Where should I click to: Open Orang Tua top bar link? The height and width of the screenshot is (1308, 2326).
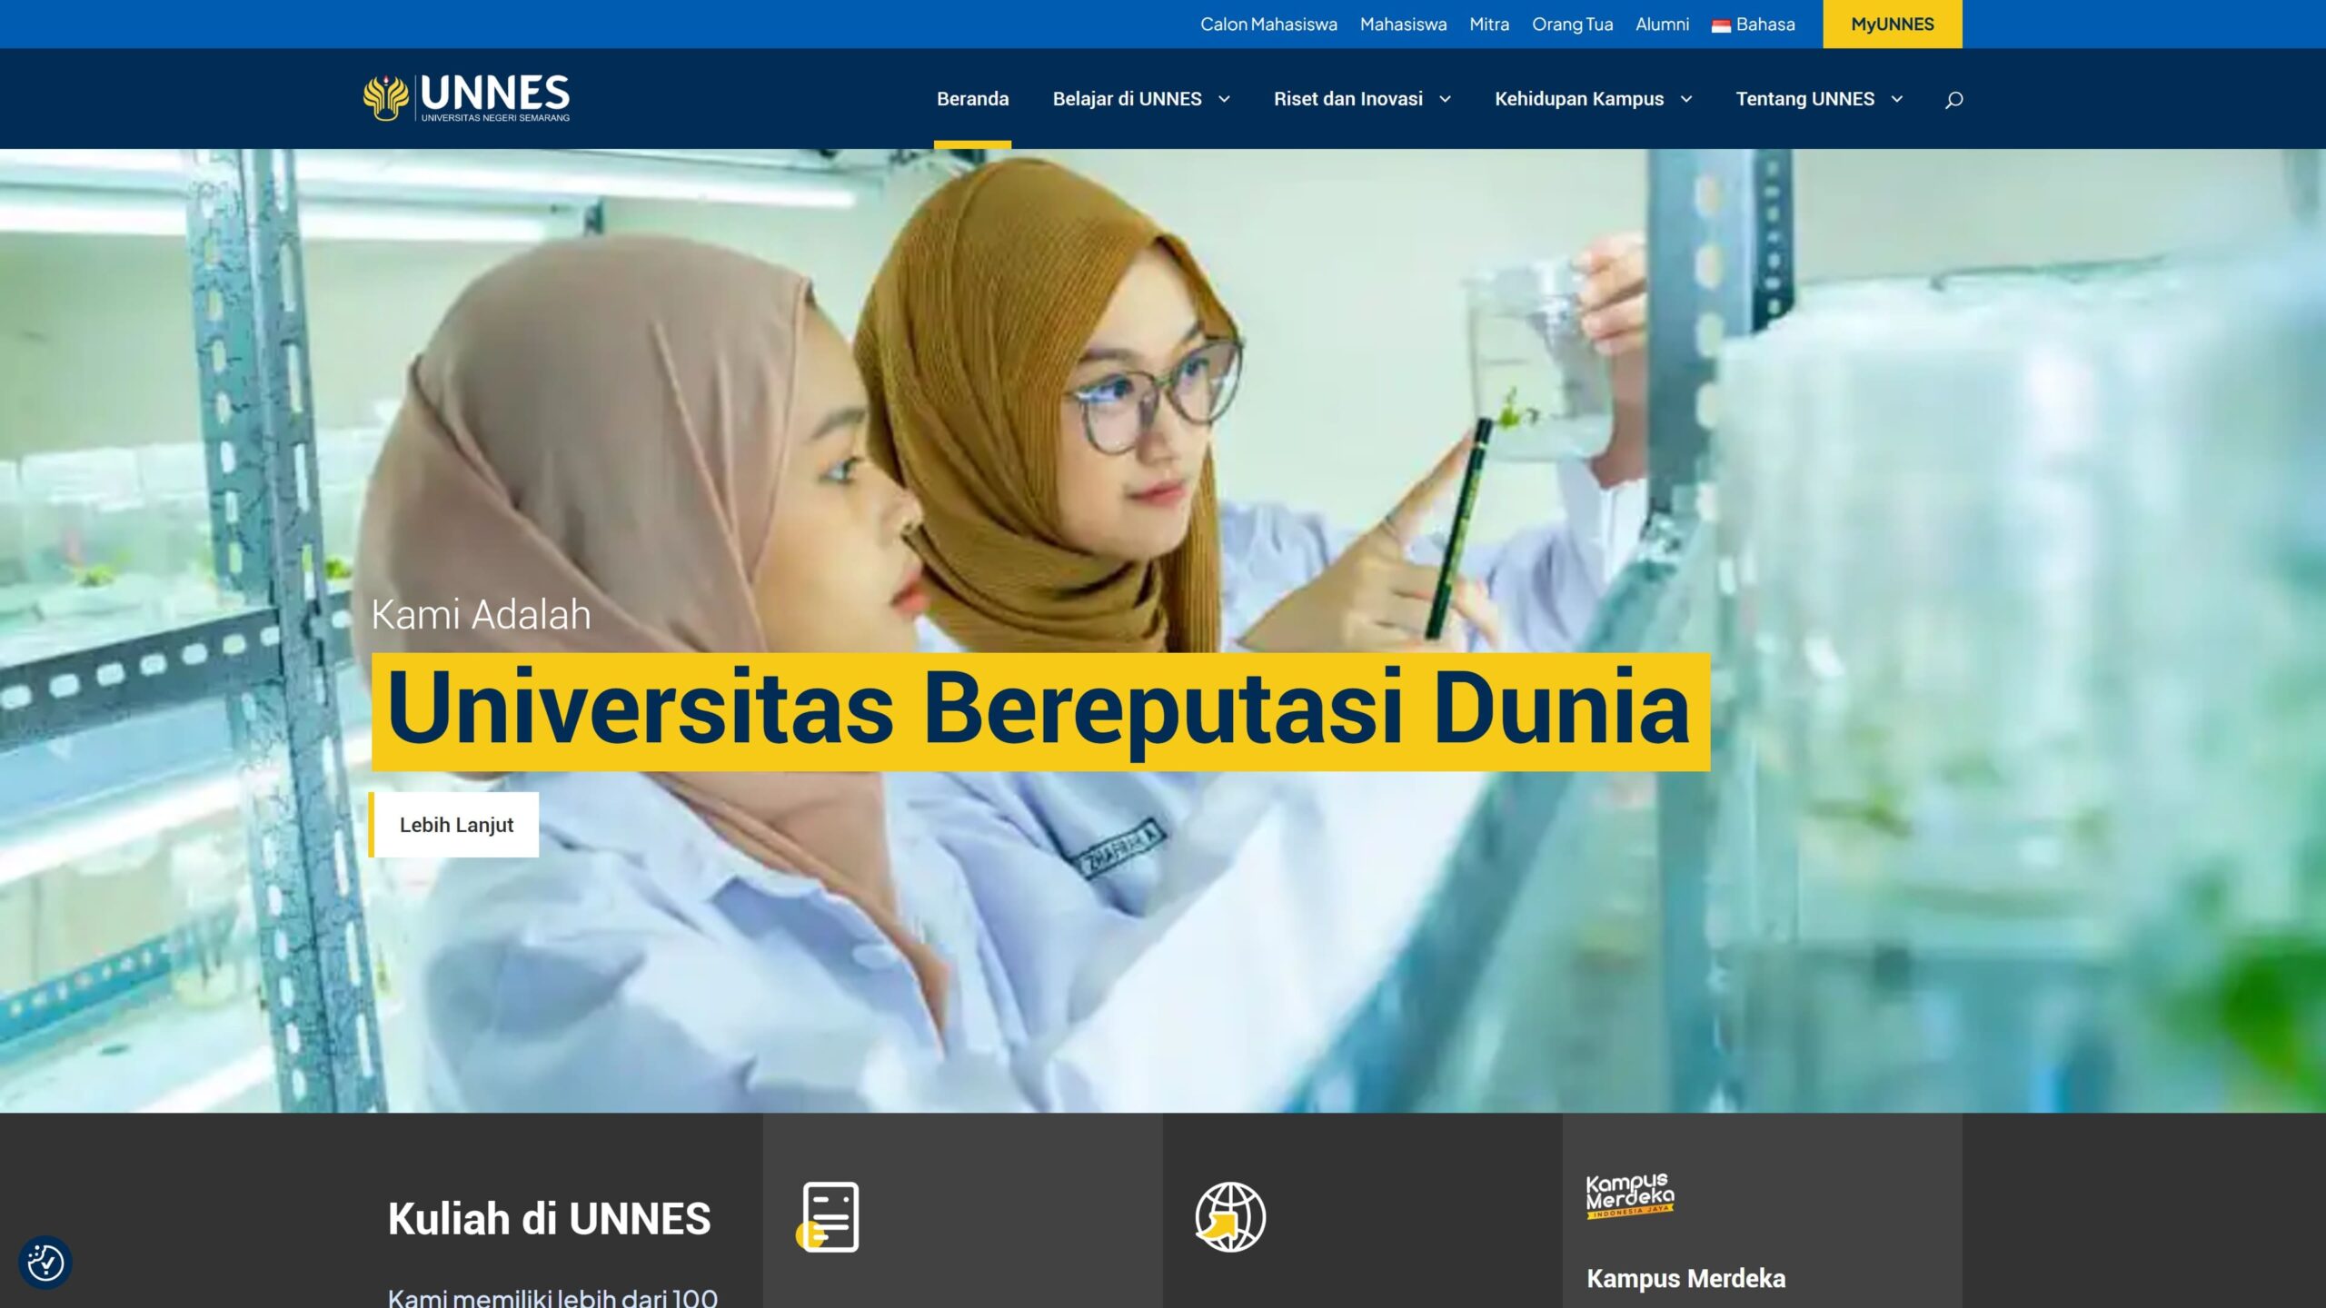pyautogui.click(x=1572, y=25)
